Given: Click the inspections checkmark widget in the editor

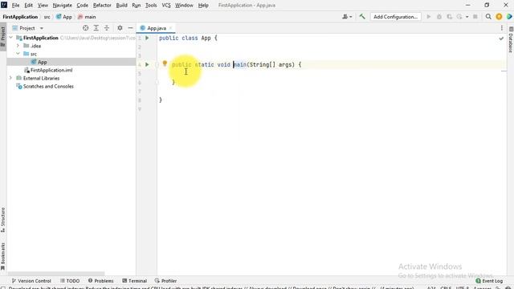Looking at the screenshot, I should coord(501,39).
